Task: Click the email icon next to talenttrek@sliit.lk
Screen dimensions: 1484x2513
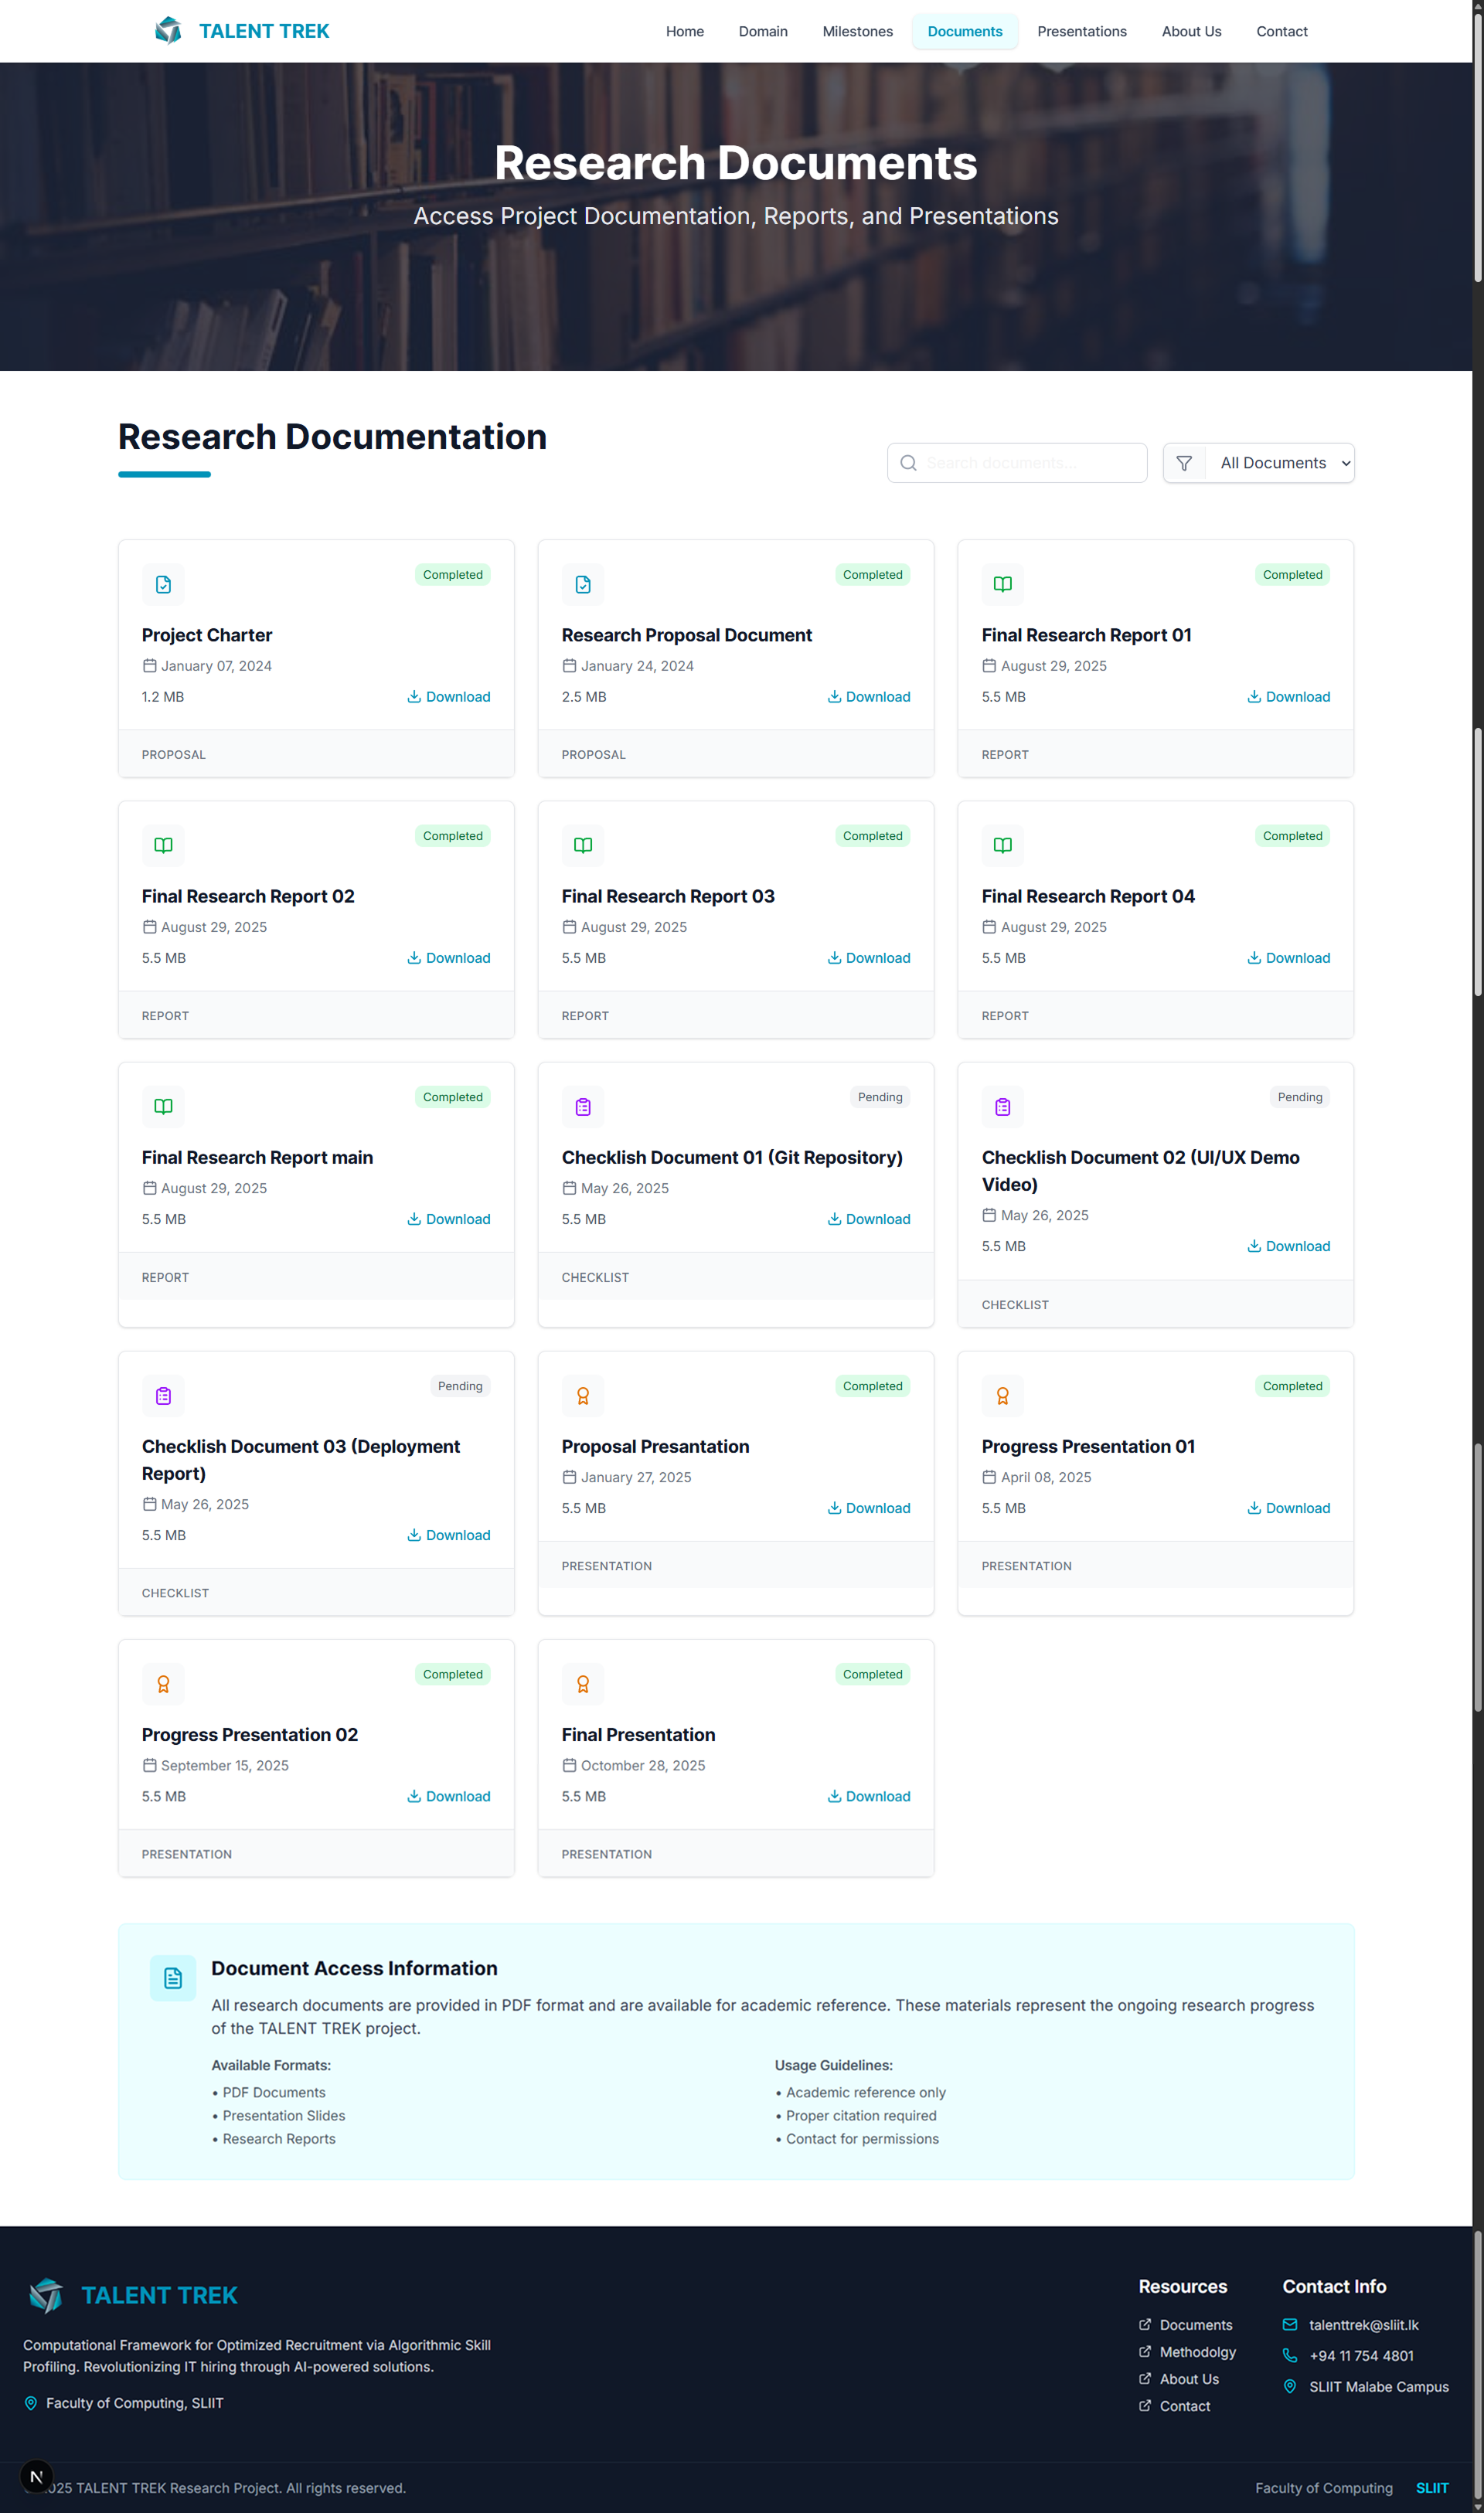Action: [x=1290, y=2325]
